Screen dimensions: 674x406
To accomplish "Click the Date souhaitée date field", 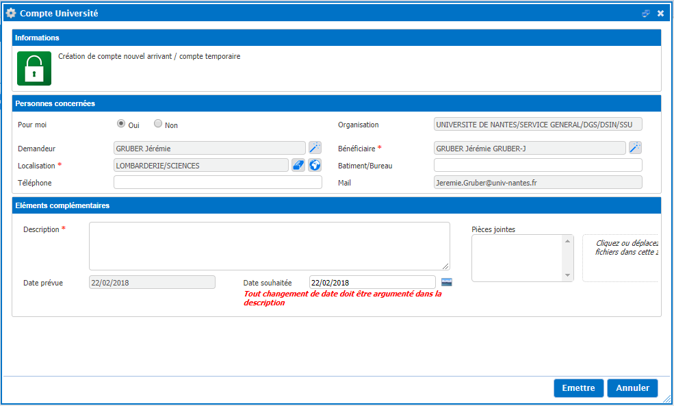I will 372,282.
